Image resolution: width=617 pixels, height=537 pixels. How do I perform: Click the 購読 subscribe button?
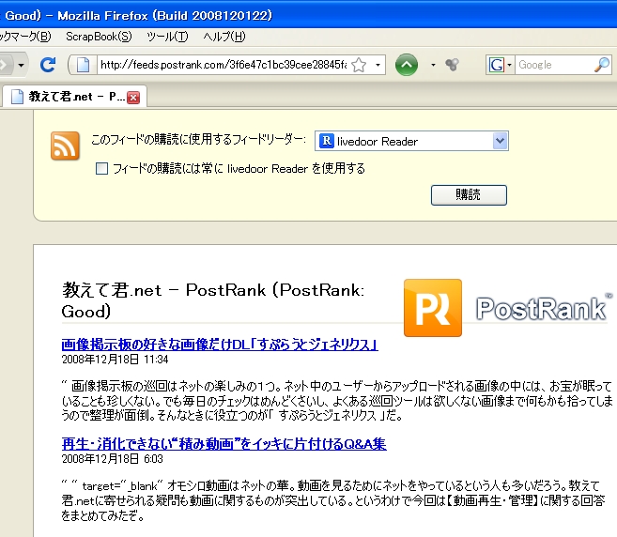tap(469, 195)
